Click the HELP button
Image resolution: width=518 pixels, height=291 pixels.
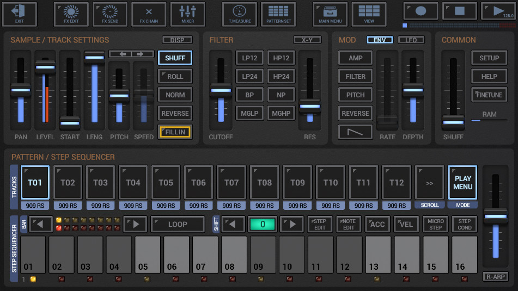click(489, 77)
